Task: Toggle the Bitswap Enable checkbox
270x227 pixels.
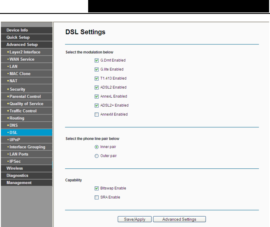Action: click(x=97, y=189)
